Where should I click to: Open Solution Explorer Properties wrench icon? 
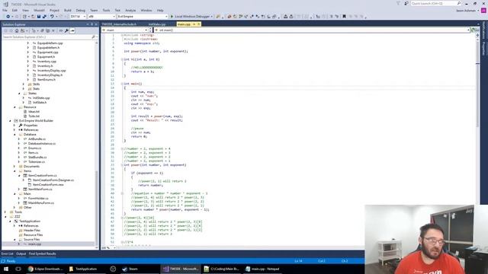pyautogui.click(x=66, y=30)
